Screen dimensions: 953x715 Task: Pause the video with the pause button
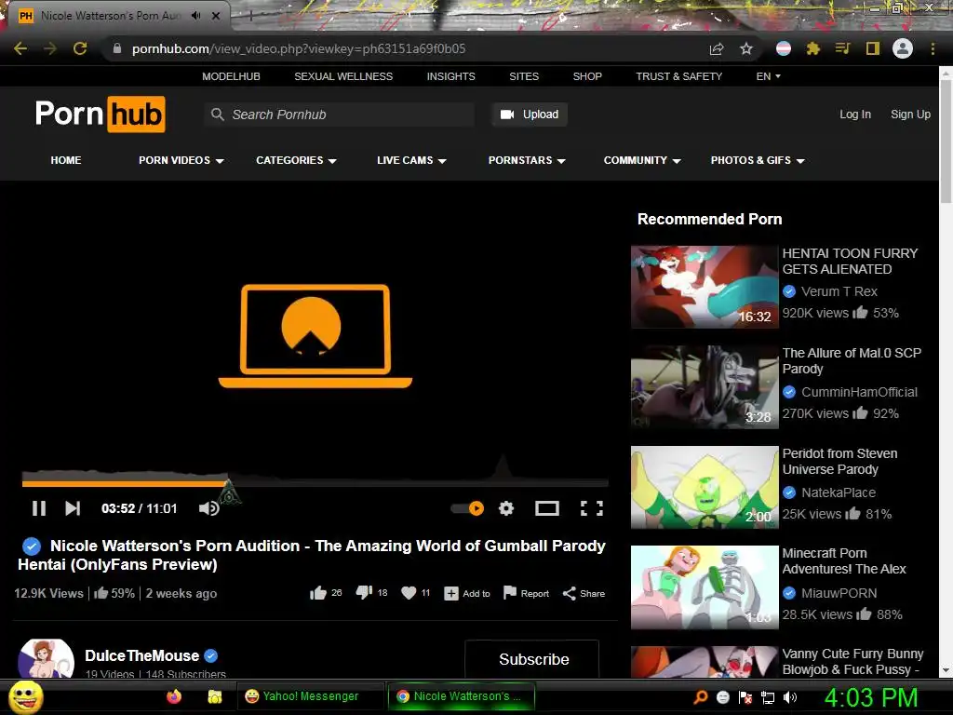pyautogui.click(x=39, y=508)
